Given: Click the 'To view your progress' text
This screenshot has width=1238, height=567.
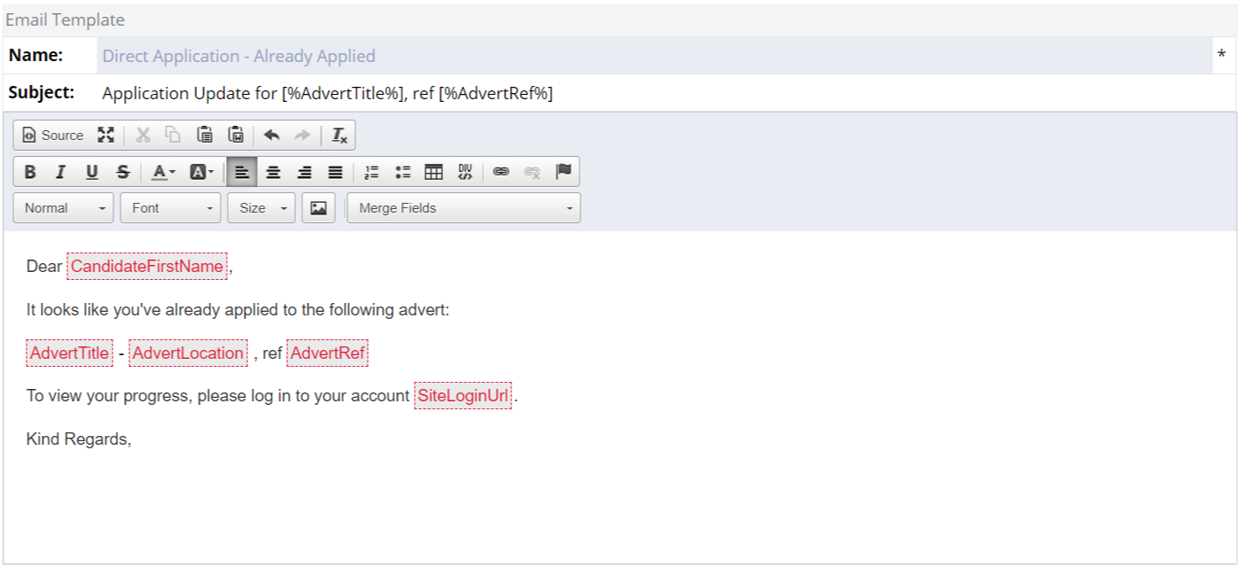Looking at the screenshot, I should (x=109, y=396).
